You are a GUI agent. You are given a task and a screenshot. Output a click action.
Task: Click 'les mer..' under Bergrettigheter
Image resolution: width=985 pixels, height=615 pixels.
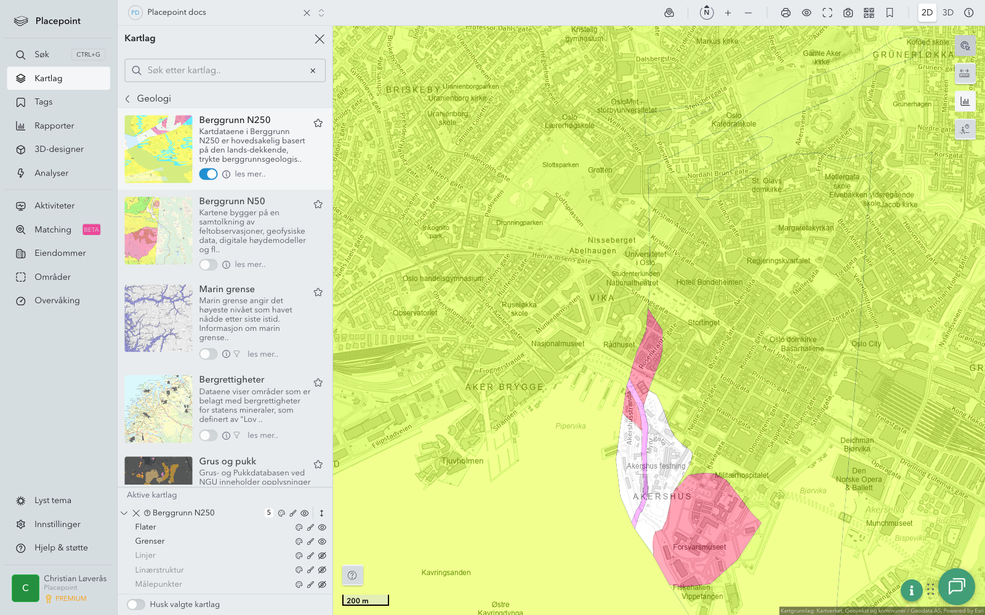[x=263, y=435]
